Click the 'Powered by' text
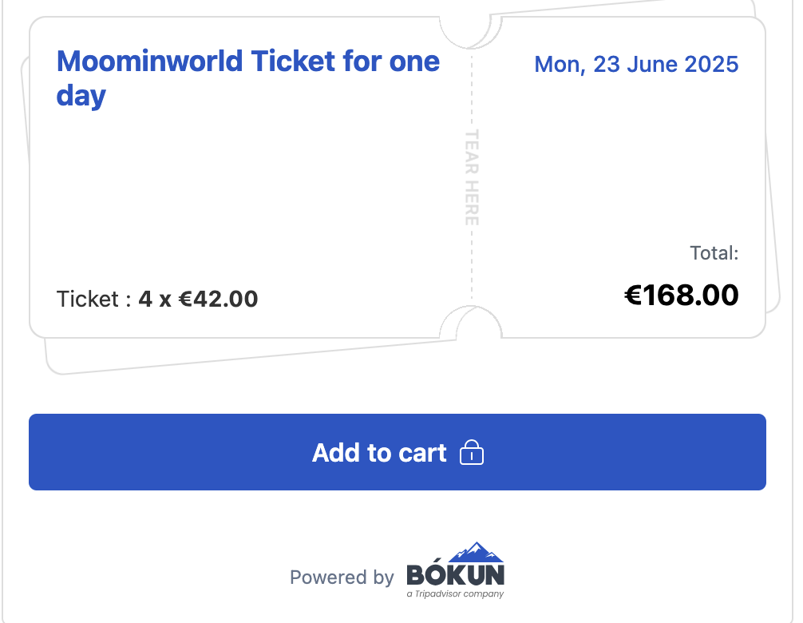 tap(342, 577)
